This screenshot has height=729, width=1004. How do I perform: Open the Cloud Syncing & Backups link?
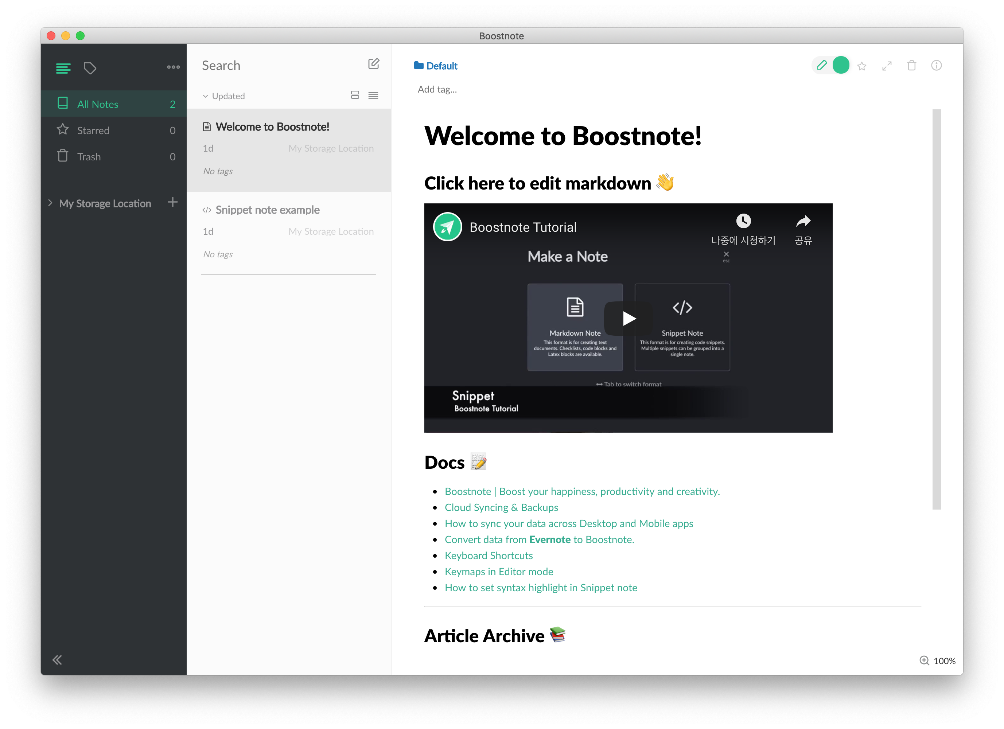coord(501,507)
